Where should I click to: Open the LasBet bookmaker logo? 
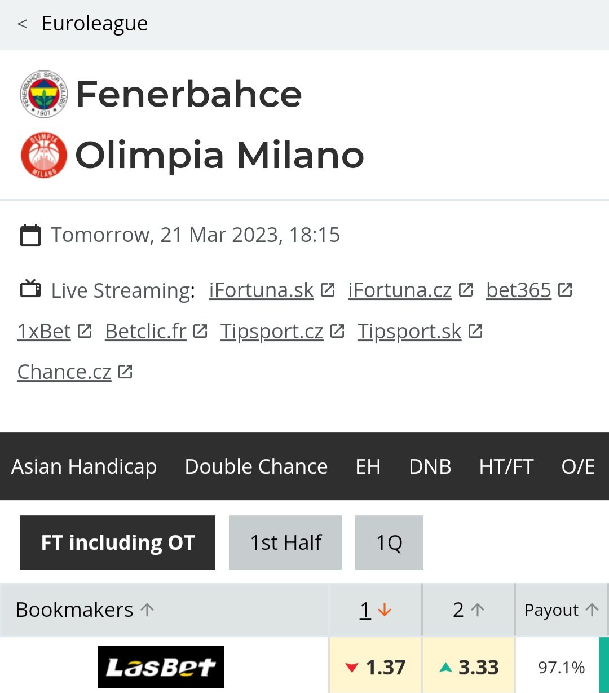(x=161, y=667)
